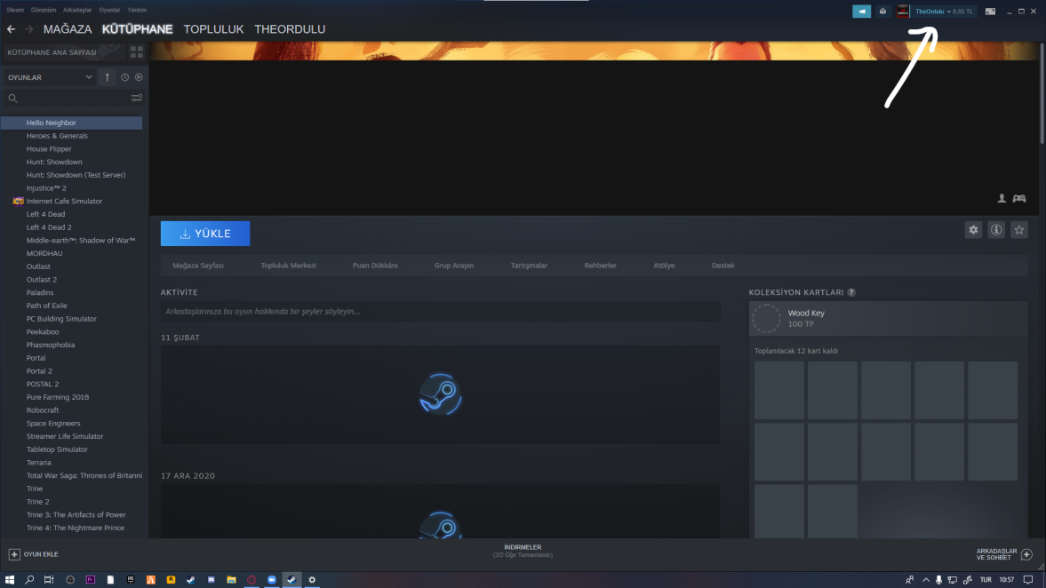Click the OYUN EKLE plus icon
The image size is (1046, 588).
14,554
